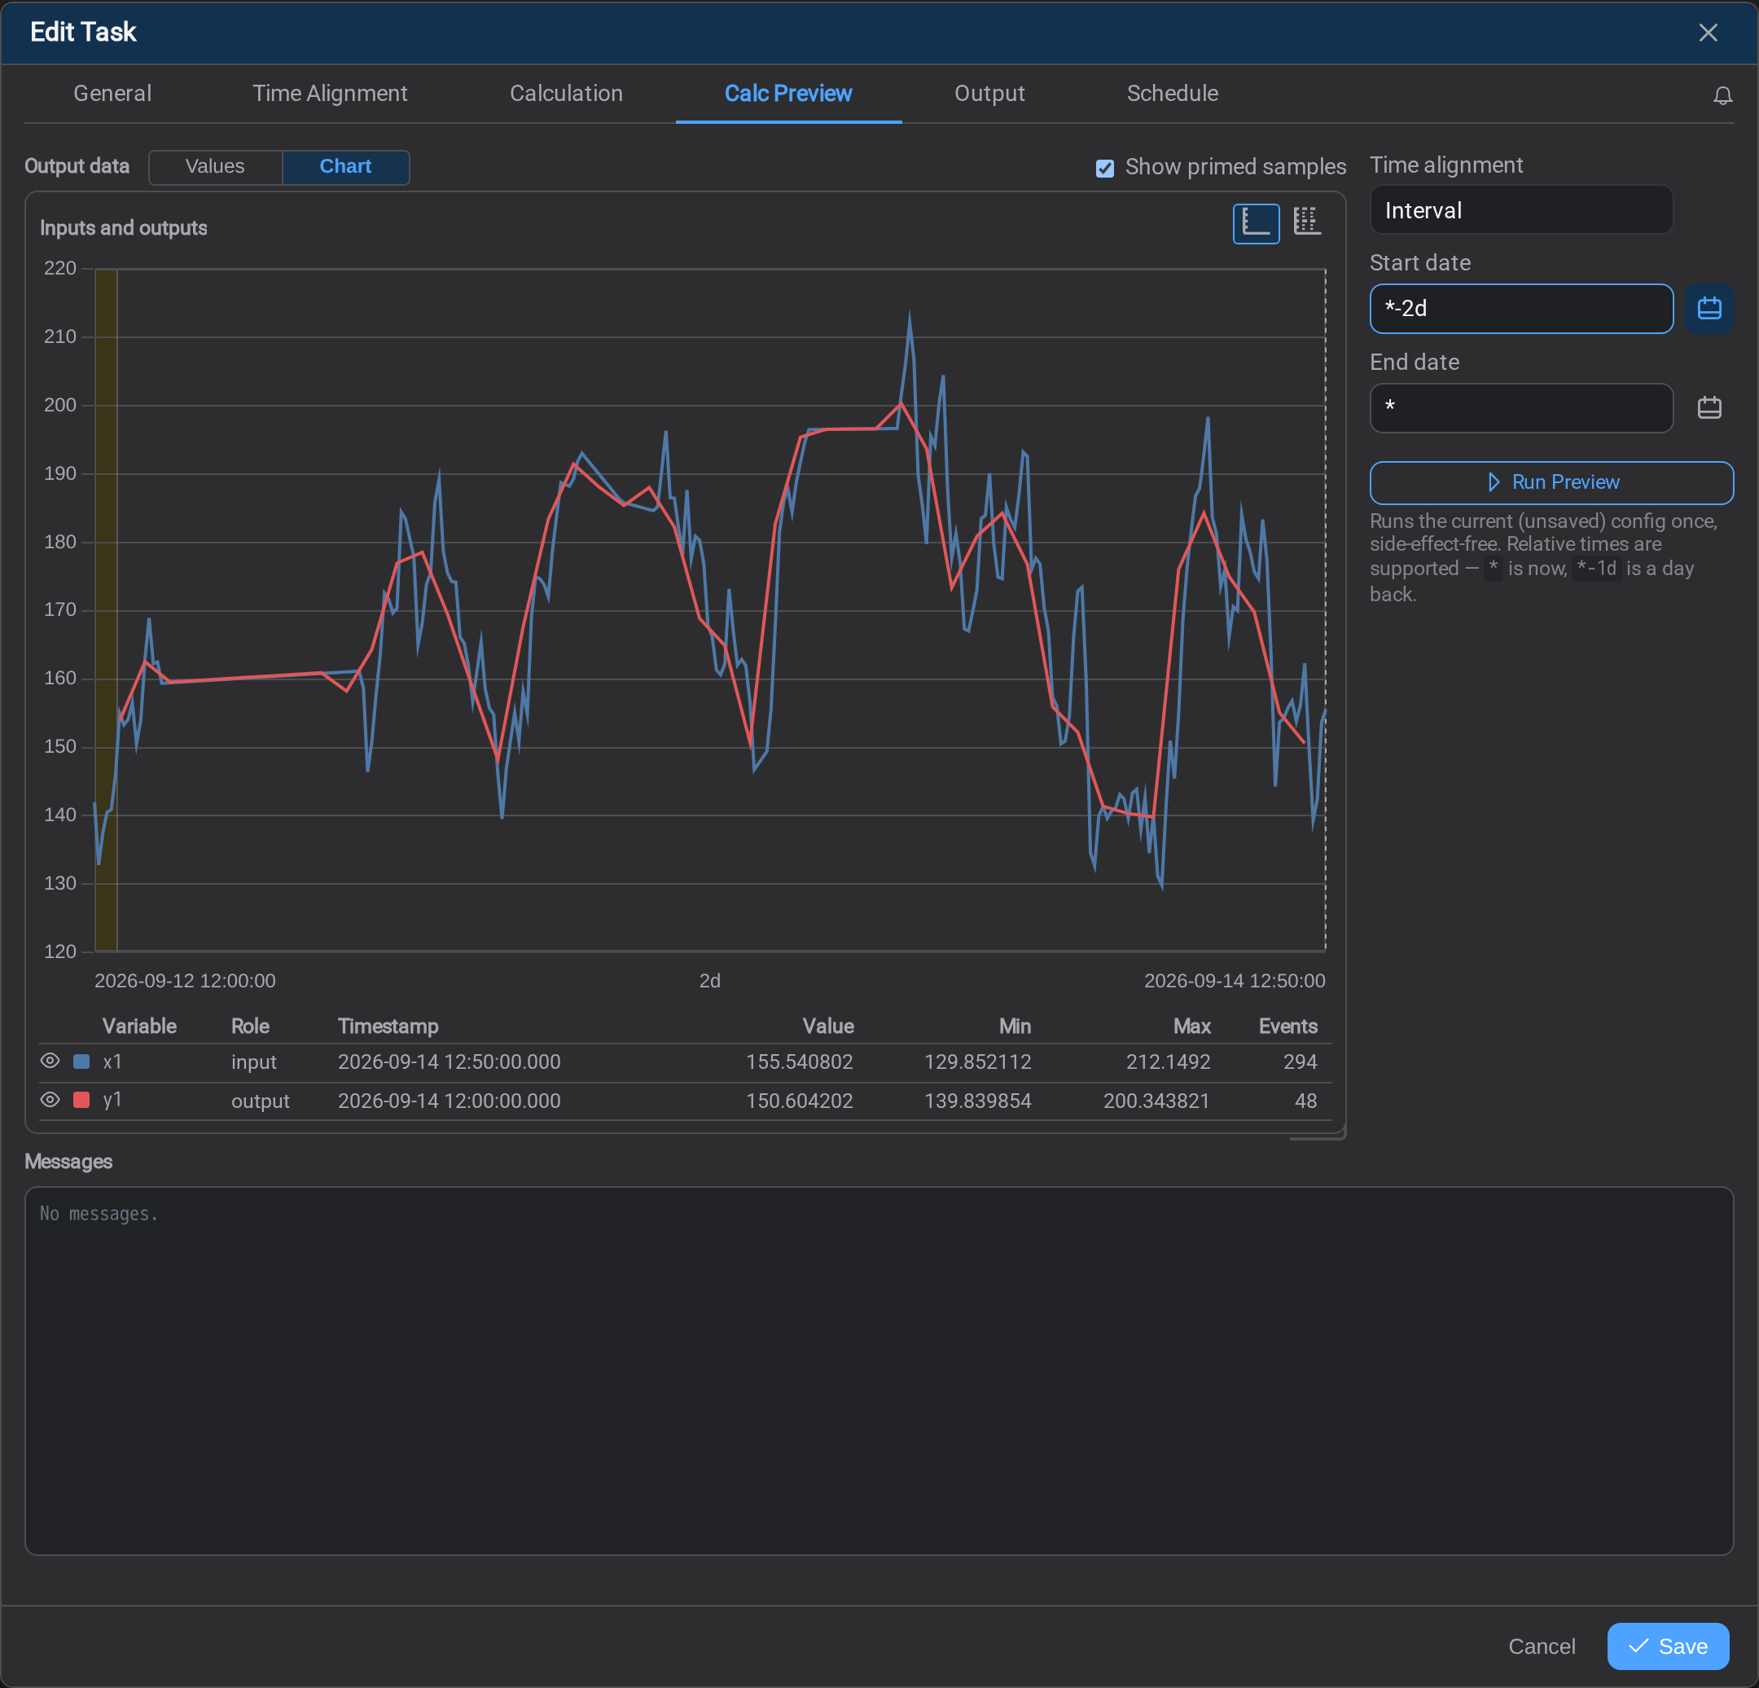Click the Cancel button

[x=1541, y=1646]
